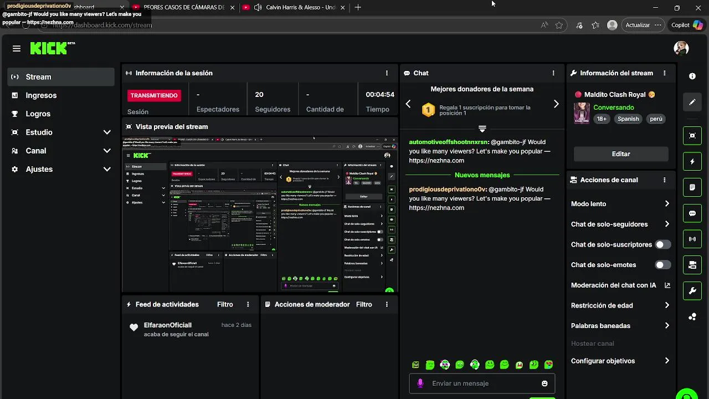Click the purple microphone icon in the message box
This screenshot has width=709, height=399.
tap(420, 383)
